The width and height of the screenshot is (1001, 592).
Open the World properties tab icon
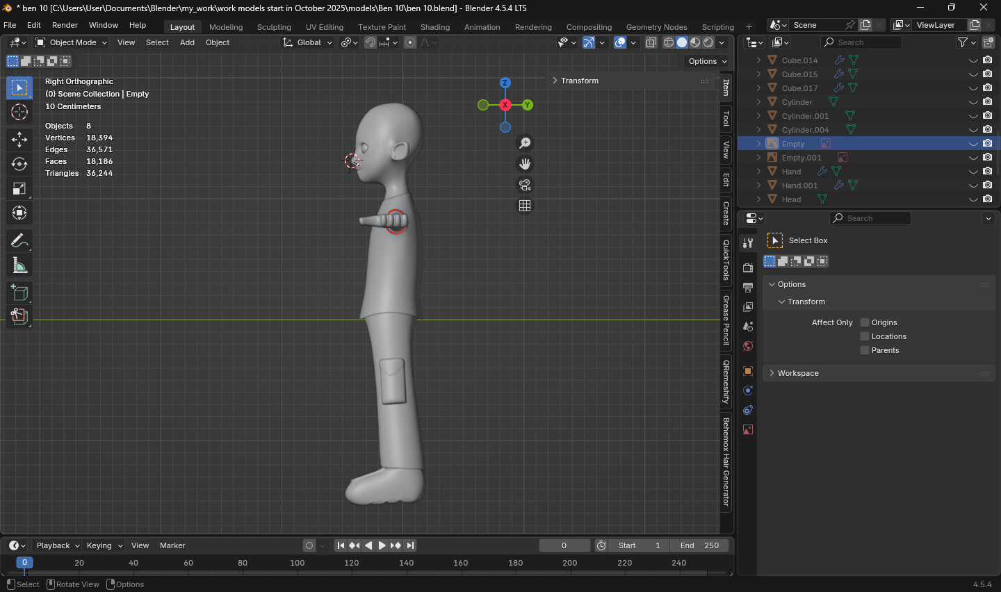(748, 346)
